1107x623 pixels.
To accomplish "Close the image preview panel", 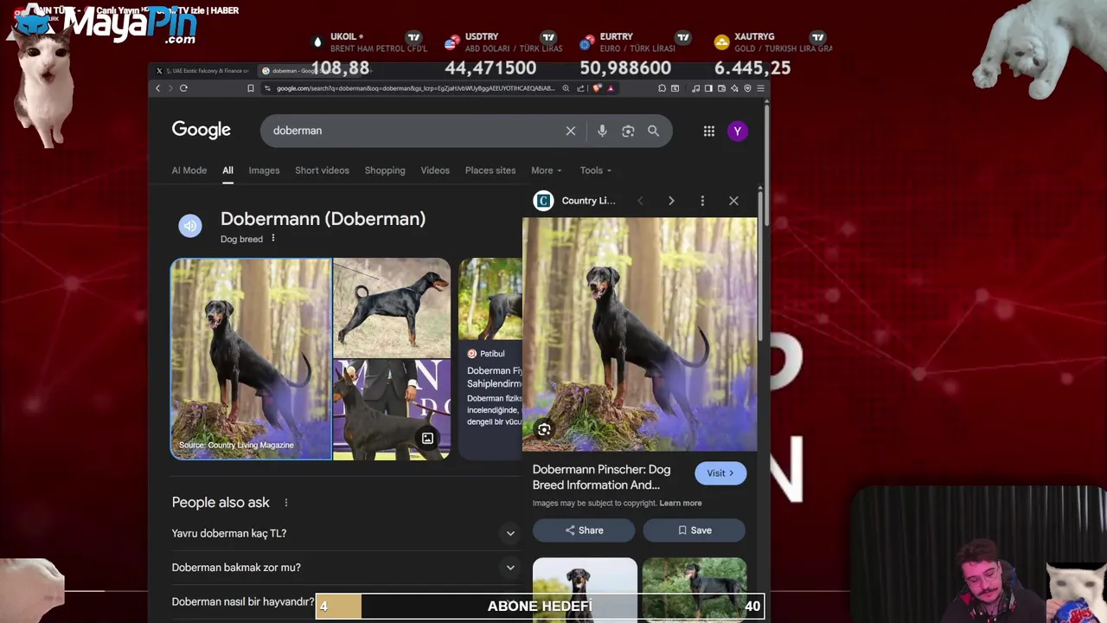I will pos(733,201).
